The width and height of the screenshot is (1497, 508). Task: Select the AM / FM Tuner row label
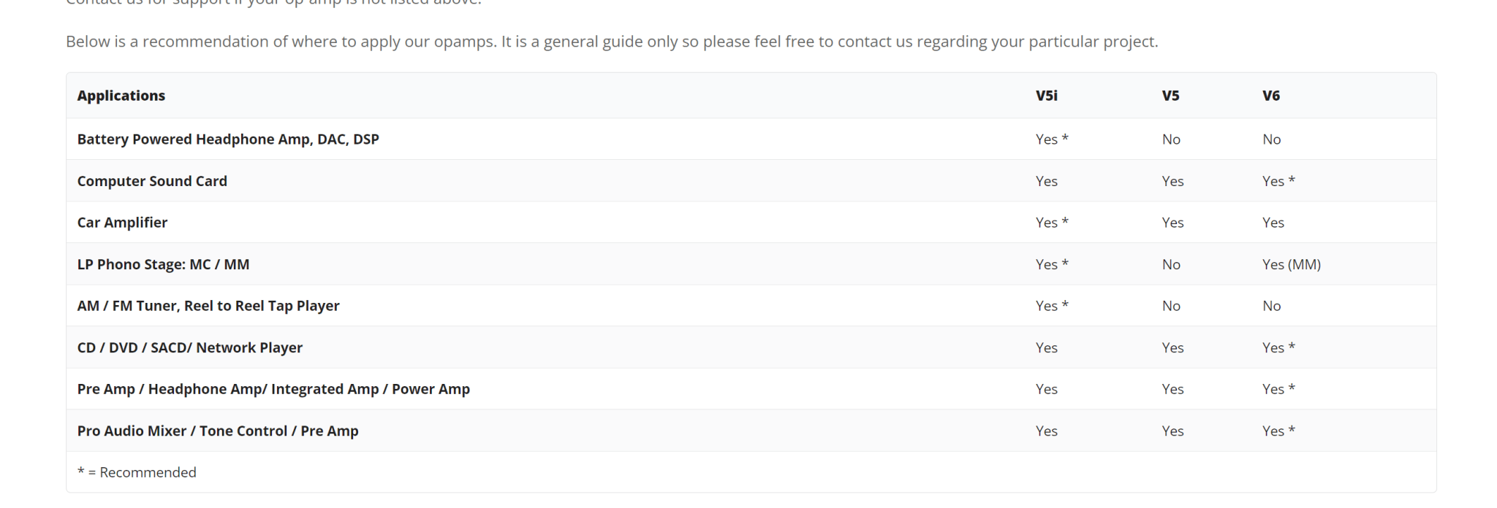coord(208,306)
